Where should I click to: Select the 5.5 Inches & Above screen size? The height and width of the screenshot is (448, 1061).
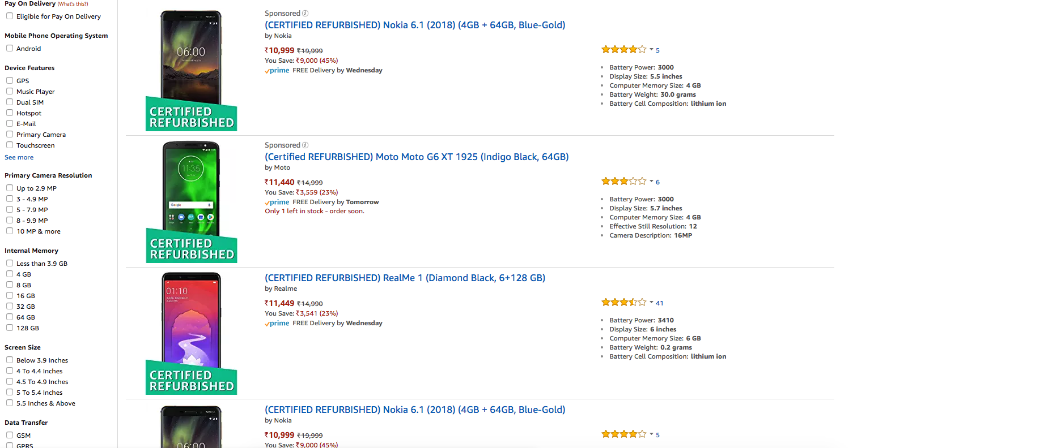10,403
